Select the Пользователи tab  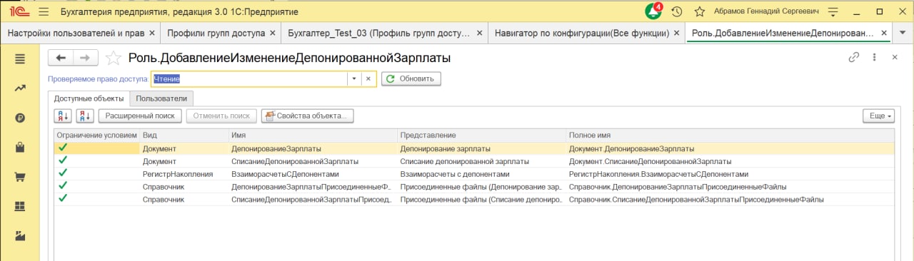click(161, 98)
